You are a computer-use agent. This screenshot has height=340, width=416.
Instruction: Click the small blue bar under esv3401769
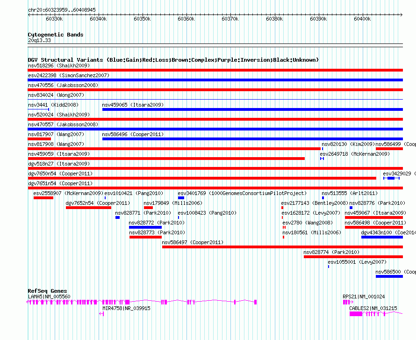click(x=181, y=198)
